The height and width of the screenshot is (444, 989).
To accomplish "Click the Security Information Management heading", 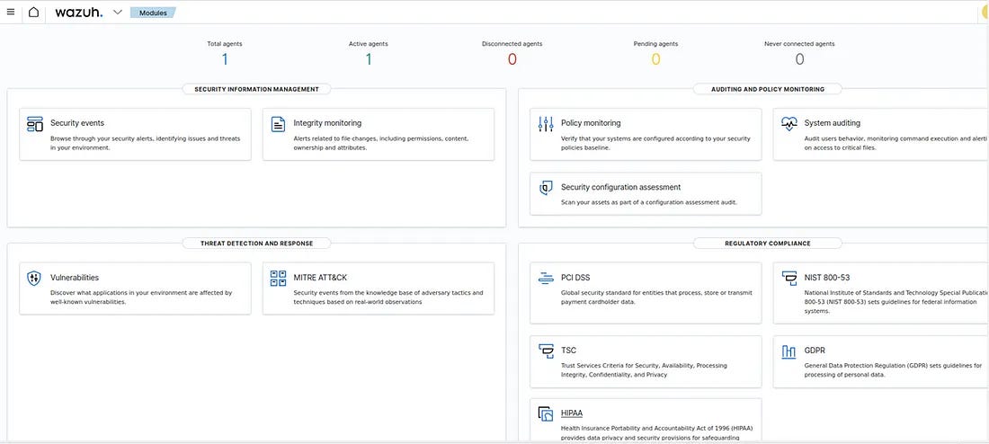I will pyautogui.click(x=257, y=90).
